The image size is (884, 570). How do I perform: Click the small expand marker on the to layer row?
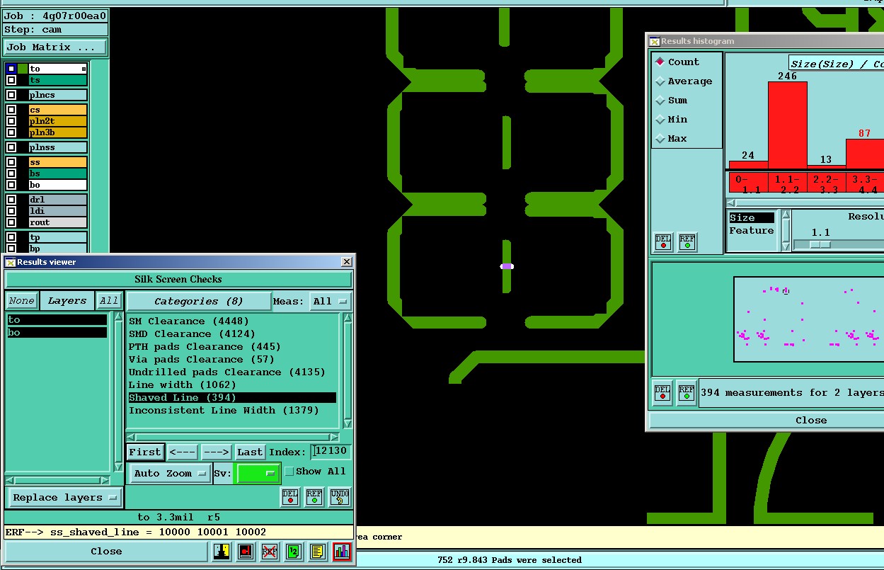[x=84, y=69]
